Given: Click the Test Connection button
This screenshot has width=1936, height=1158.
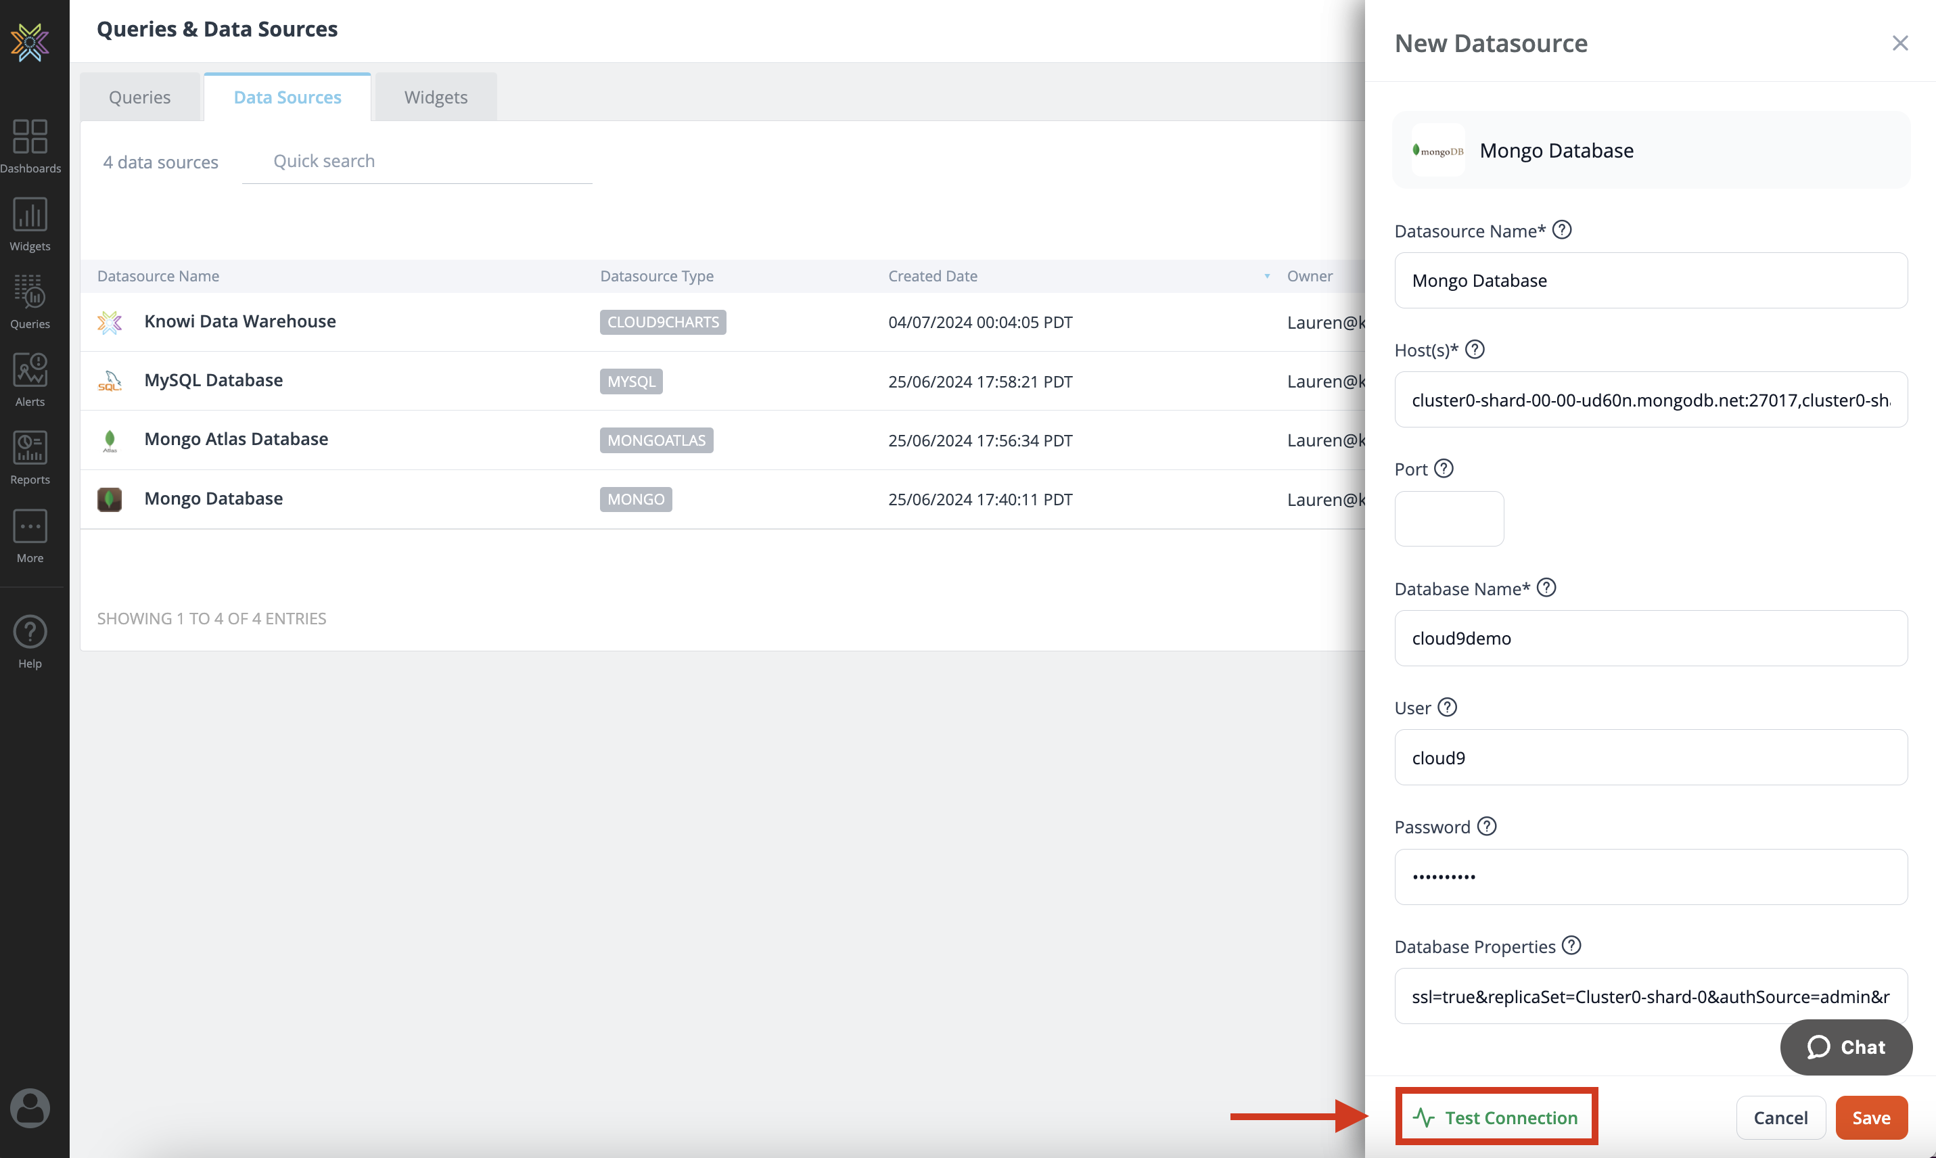Looking at the screenshot, I should (x=1496, y=1117).
